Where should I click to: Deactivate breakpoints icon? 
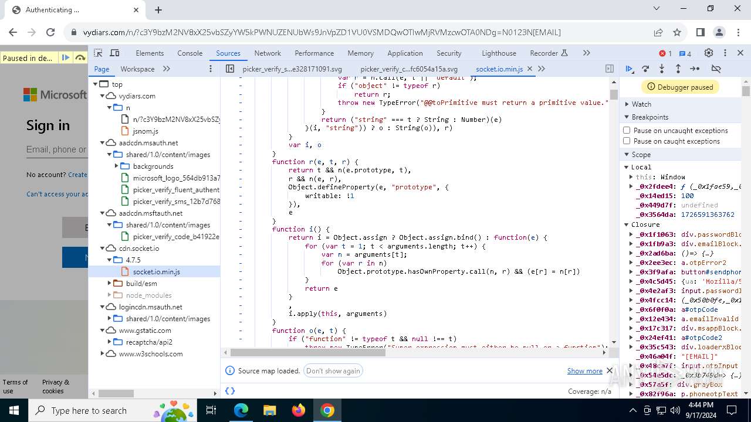click(x=716, y=69)
